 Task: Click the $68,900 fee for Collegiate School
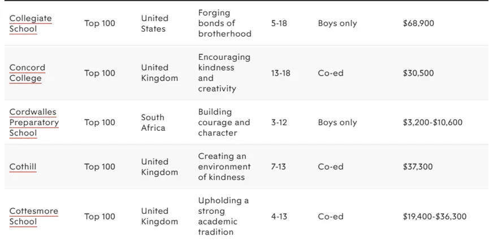tap(418, 23)
